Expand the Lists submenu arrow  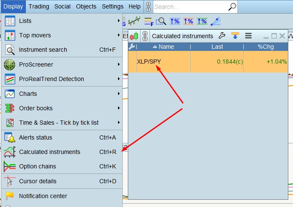pyautogui.click(x=118, y=20)
